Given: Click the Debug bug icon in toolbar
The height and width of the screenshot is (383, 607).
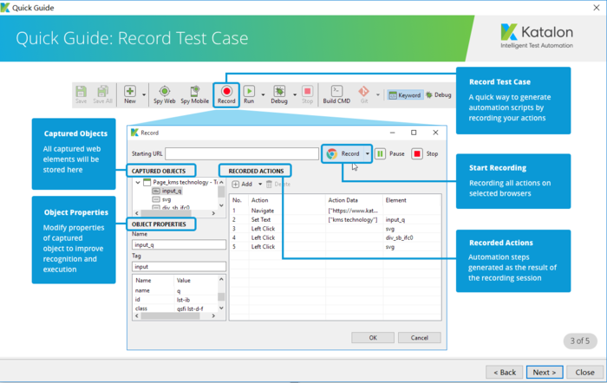Looking at the screenshot, I should click(x=279, y=91).
